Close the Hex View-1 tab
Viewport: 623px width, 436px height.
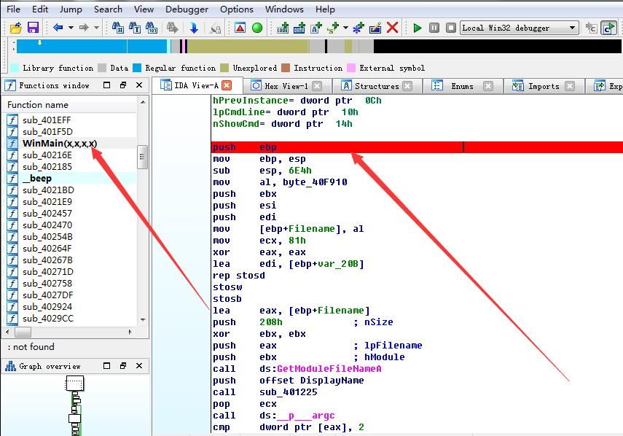pyautogui.click(x=317, y=86)
